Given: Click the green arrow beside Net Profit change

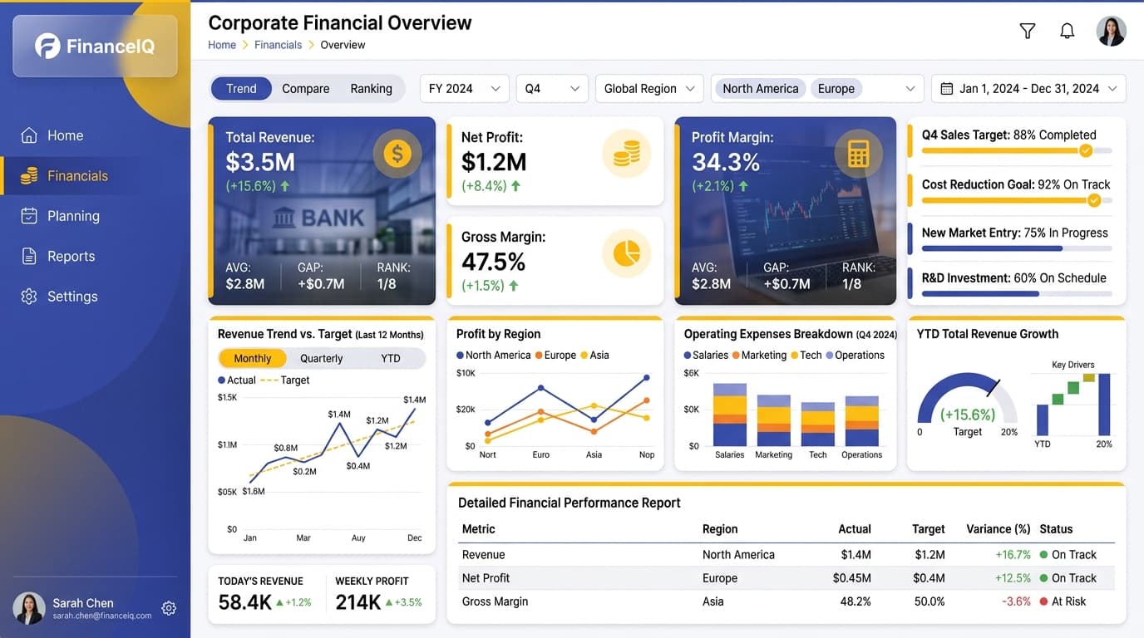Looking at the screenshot, I should tap(515, 186).
